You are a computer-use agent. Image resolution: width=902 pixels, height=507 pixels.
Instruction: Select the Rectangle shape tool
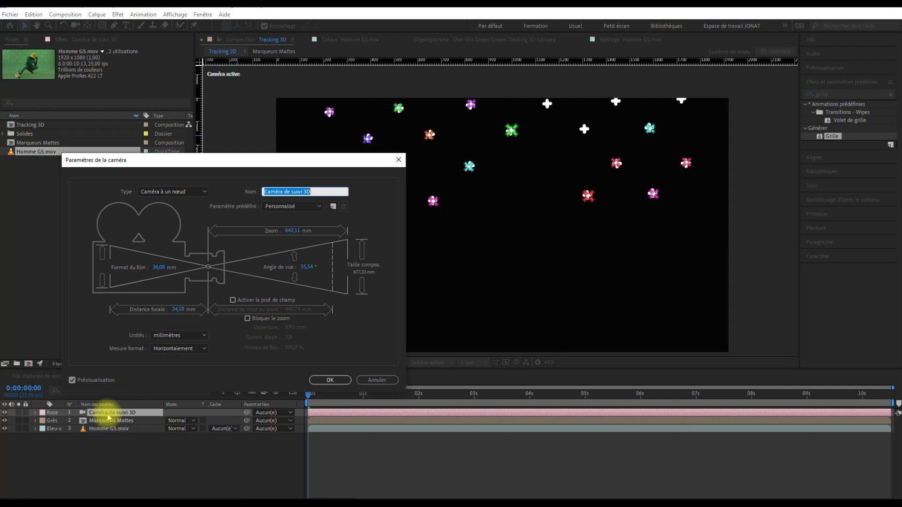click(102, 25)
